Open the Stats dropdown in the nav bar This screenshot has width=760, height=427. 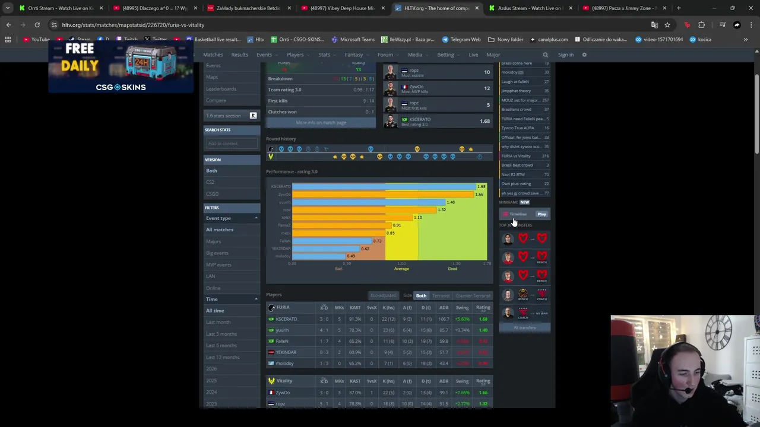326,55
